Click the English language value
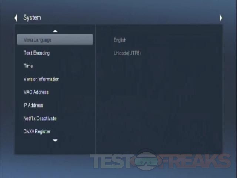 point(120,40)
